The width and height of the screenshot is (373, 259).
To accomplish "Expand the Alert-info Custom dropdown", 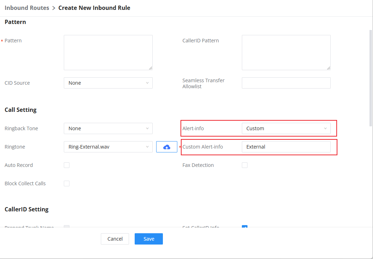I will pos(286,128).
